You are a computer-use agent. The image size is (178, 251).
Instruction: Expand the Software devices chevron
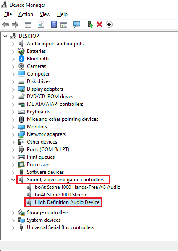click(x=13, y=172)
